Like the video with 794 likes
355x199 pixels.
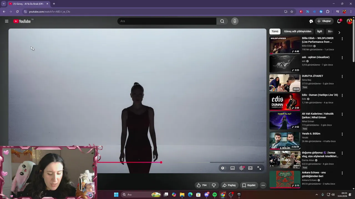coord(202,185)
